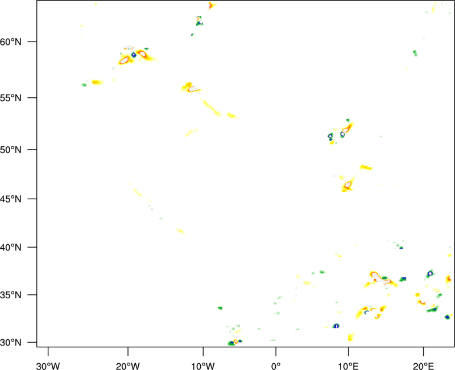Click the 0° longitude label
Viewport: 455px width, 370px height.
pos(276,366)
